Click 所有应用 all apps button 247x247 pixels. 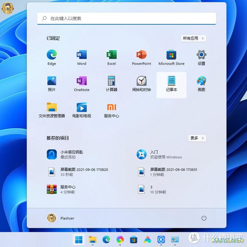click(x=193, y=38)
